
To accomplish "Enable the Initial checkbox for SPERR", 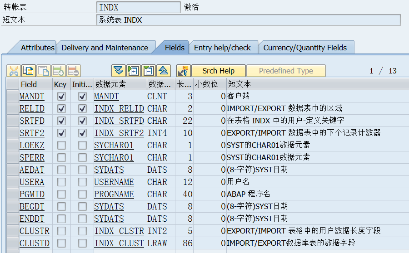I will coord(82,157).
